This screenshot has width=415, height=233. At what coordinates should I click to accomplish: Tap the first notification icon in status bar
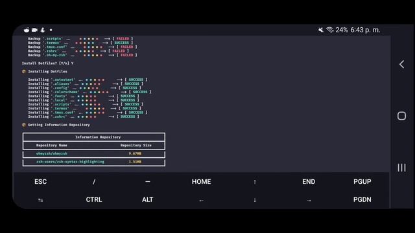27,30
